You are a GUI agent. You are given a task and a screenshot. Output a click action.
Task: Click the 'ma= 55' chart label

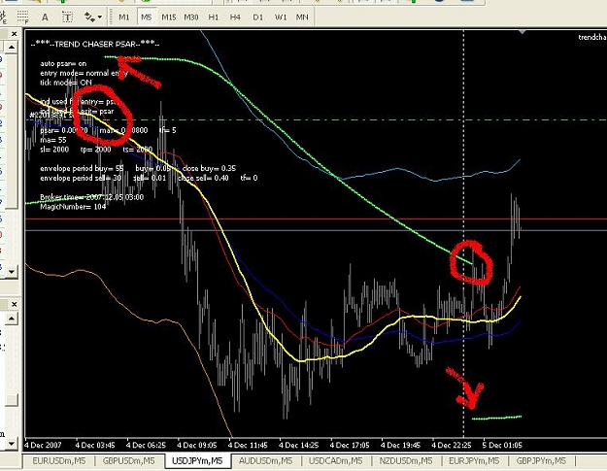click(x=53, y=140)
